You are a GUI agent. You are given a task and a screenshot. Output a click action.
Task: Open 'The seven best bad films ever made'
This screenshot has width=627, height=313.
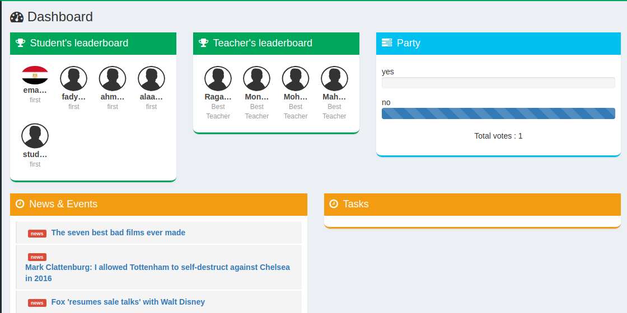pos(118,233)
